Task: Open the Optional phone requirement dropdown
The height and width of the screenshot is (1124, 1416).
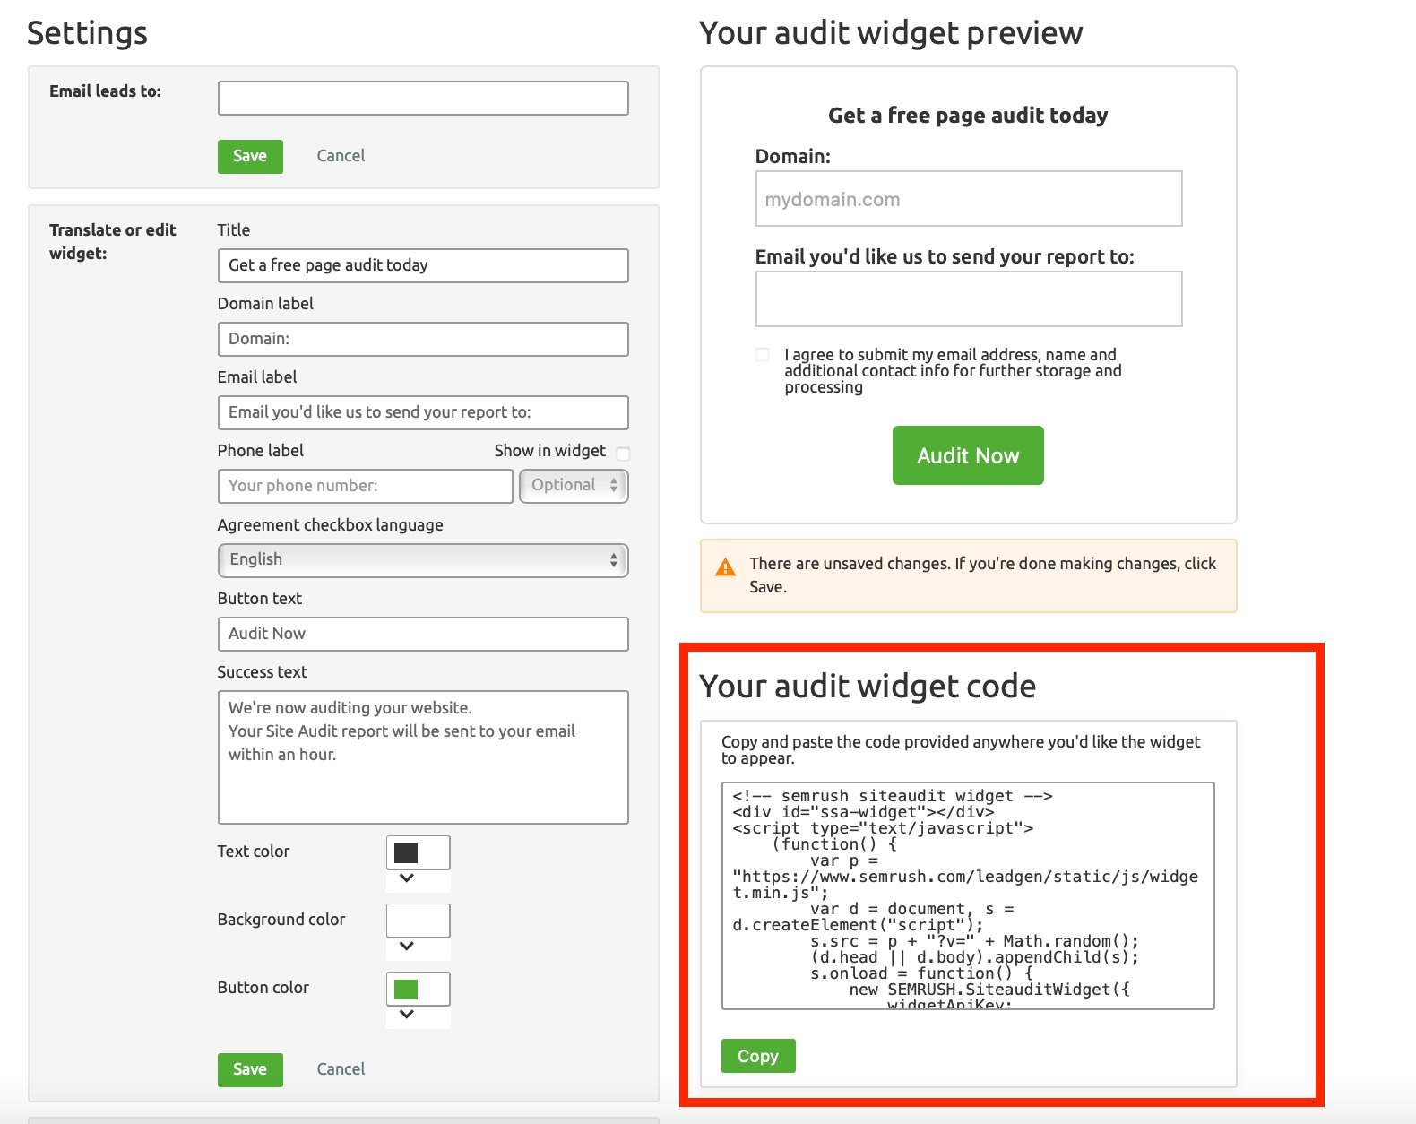Action: click(x=574, y=486)
